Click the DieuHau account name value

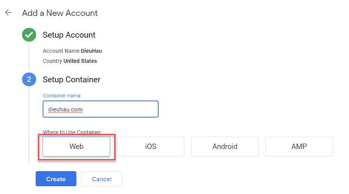[91, 51]
